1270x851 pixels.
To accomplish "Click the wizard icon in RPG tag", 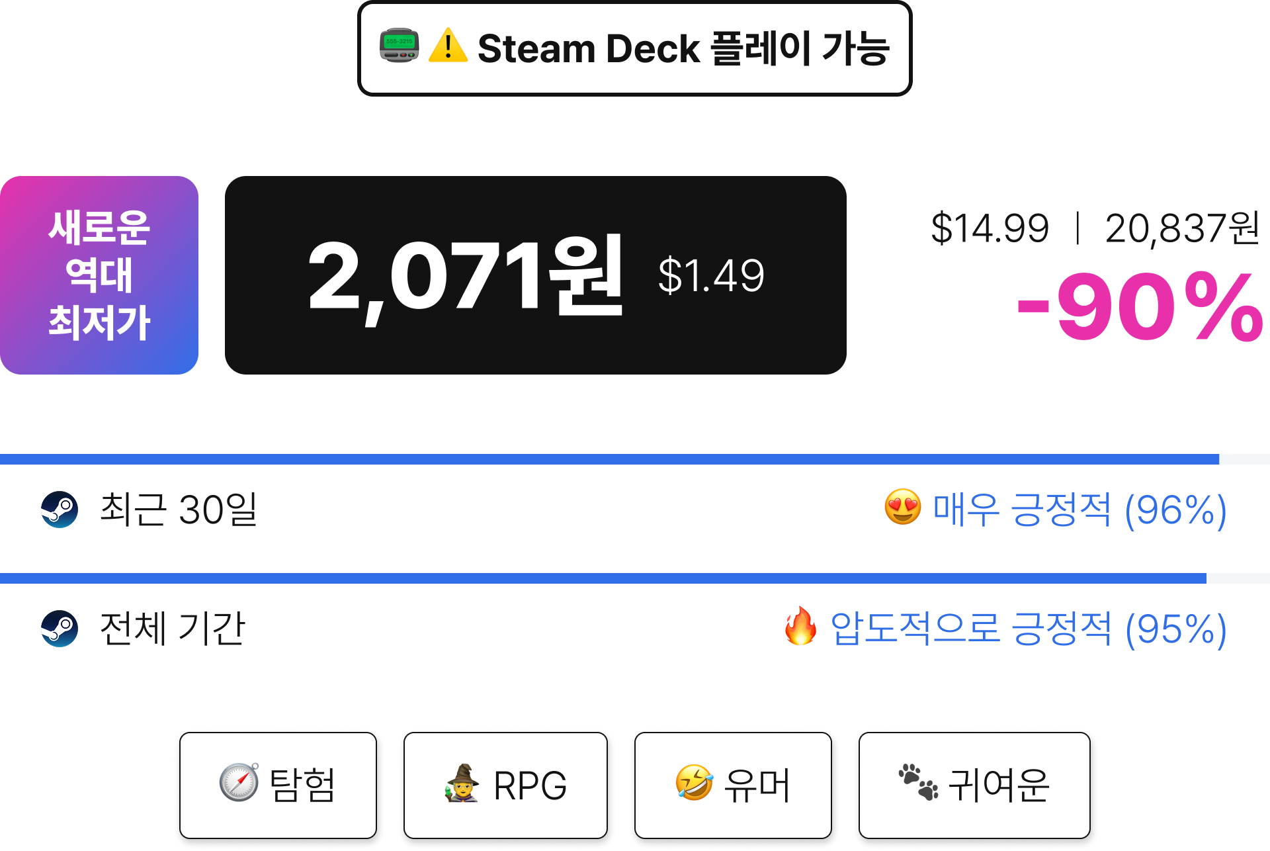I will point(462,784).
